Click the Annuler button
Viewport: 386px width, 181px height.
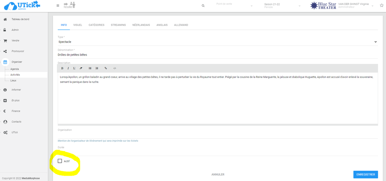coord(218,174)
